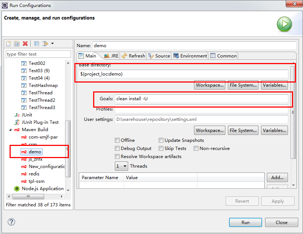Open the Threads count dropdown
The image size is (303, 234).
[x=121, y=166]
